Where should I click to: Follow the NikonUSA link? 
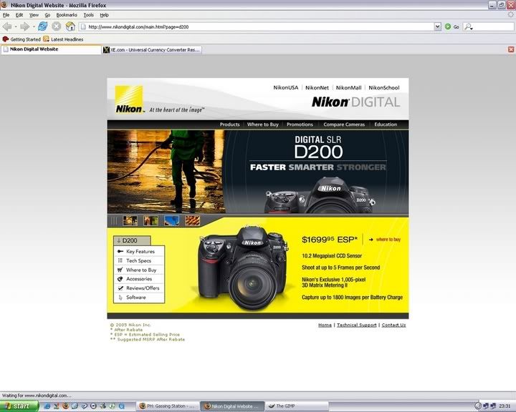(x=286, y=87)
